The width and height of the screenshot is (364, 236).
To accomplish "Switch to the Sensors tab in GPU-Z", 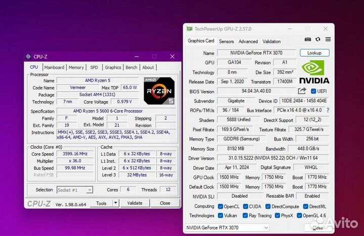I will [226, 41].
